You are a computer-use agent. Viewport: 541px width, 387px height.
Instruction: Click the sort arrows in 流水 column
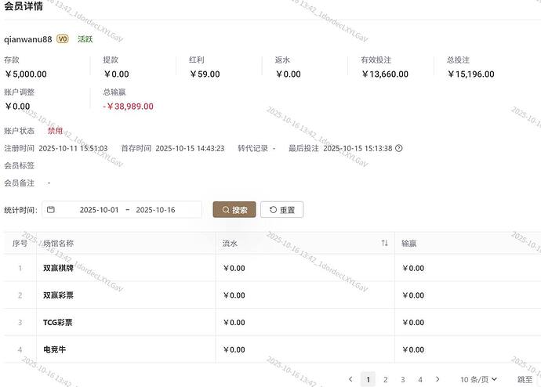tap(384, 244)
